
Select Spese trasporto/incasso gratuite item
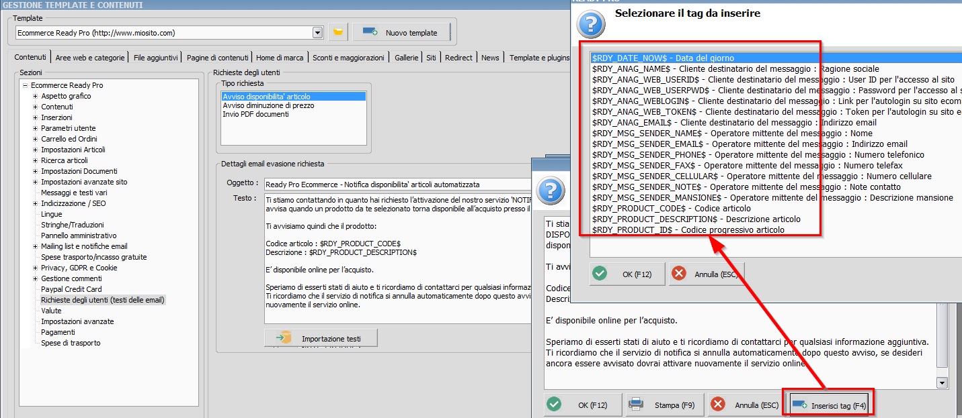click(x=93, y=257)
